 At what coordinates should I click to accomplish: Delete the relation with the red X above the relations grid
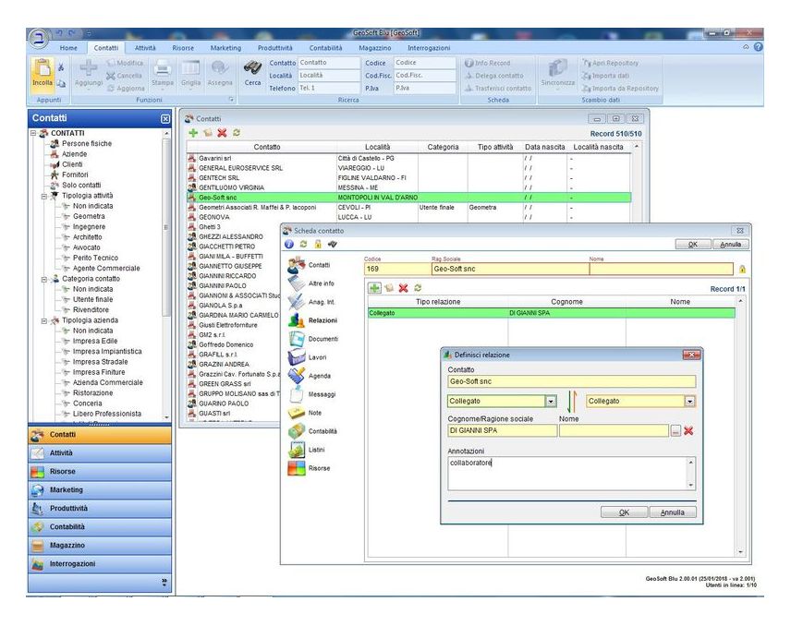pos(403,288)
